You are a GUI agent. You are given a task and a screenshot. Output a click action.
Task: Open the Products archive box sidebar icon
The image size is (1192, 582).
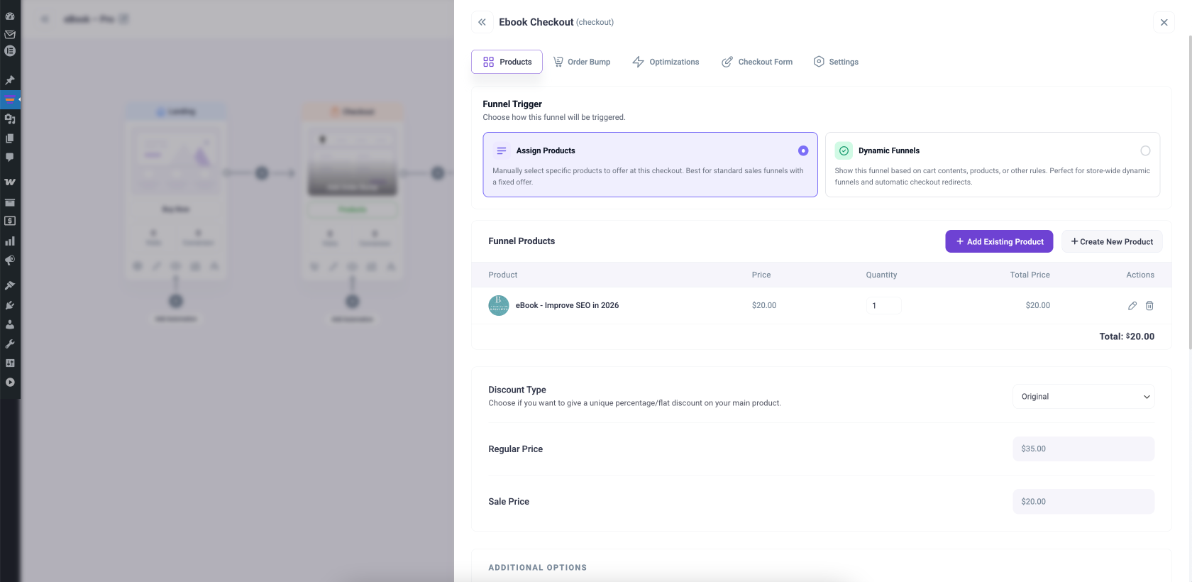click(x=10, y=202)
